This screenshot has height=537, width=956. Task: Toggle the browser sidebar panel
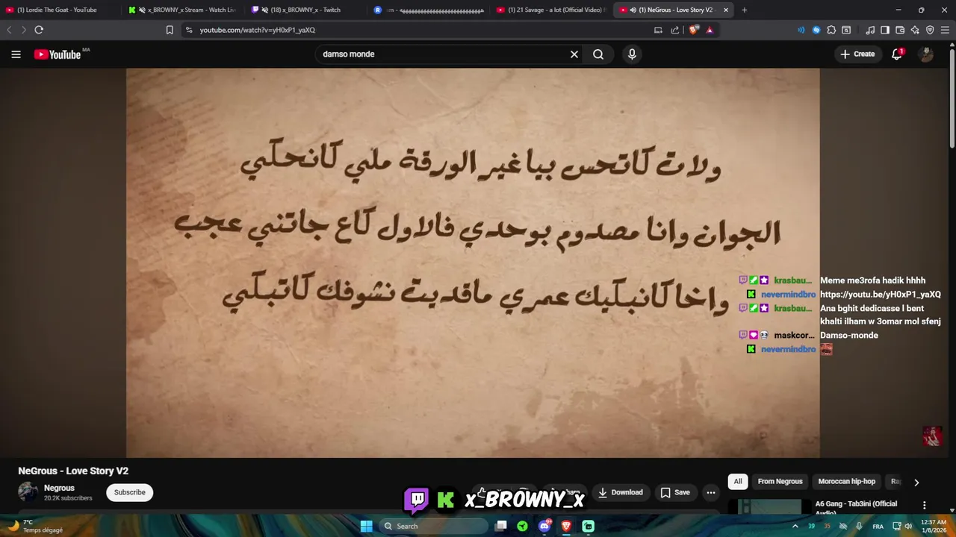(885, 30)
